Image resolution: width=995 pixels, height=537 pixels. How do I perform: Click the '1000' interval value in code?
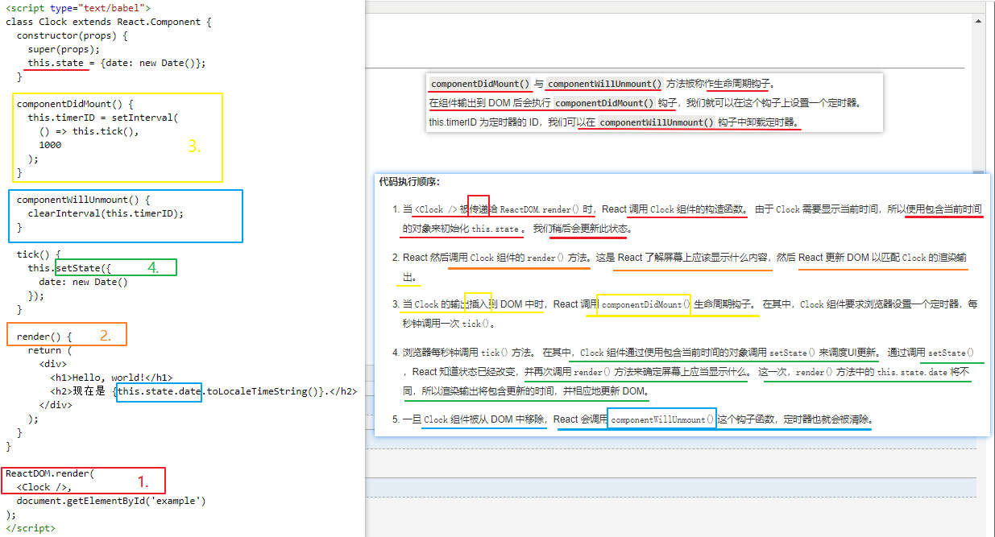pyautogui.click(x=50, y=145)
